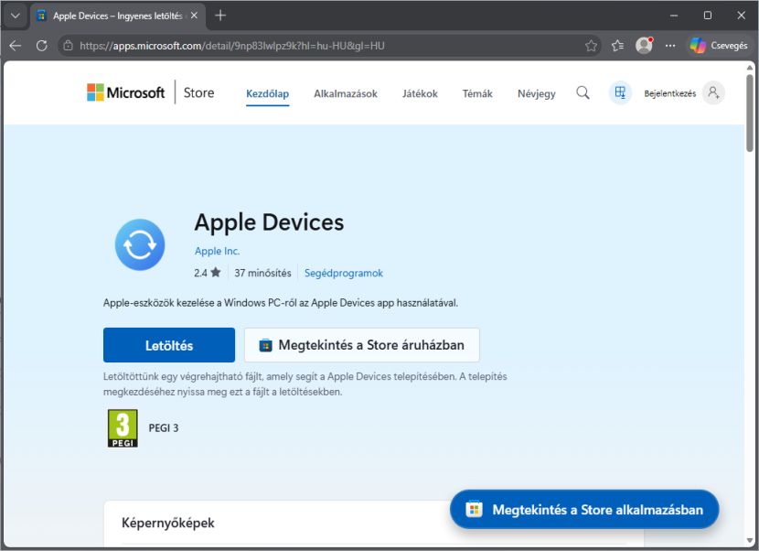Click Megtekintés a Store áruházban button
Viewport: 759px width, 551px height.
point(362,345)
